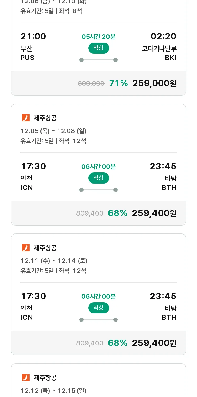The image size is (197, 397).
Task: Tap 유효기간 5일, 좌석 12석 info on 12.05 card
Action: [x=54, y=141]
